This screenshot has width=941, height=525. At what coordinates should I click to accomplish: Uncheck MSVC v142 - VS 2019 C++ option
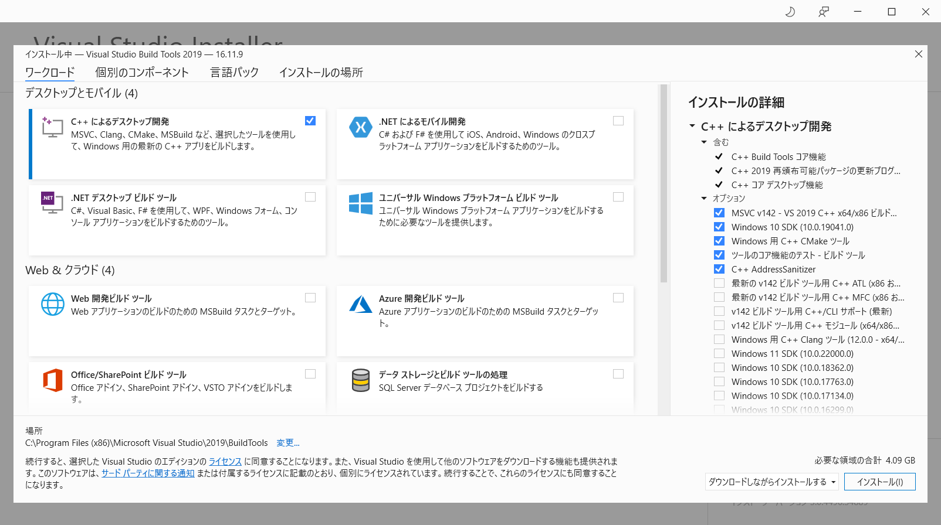point(719,213)
